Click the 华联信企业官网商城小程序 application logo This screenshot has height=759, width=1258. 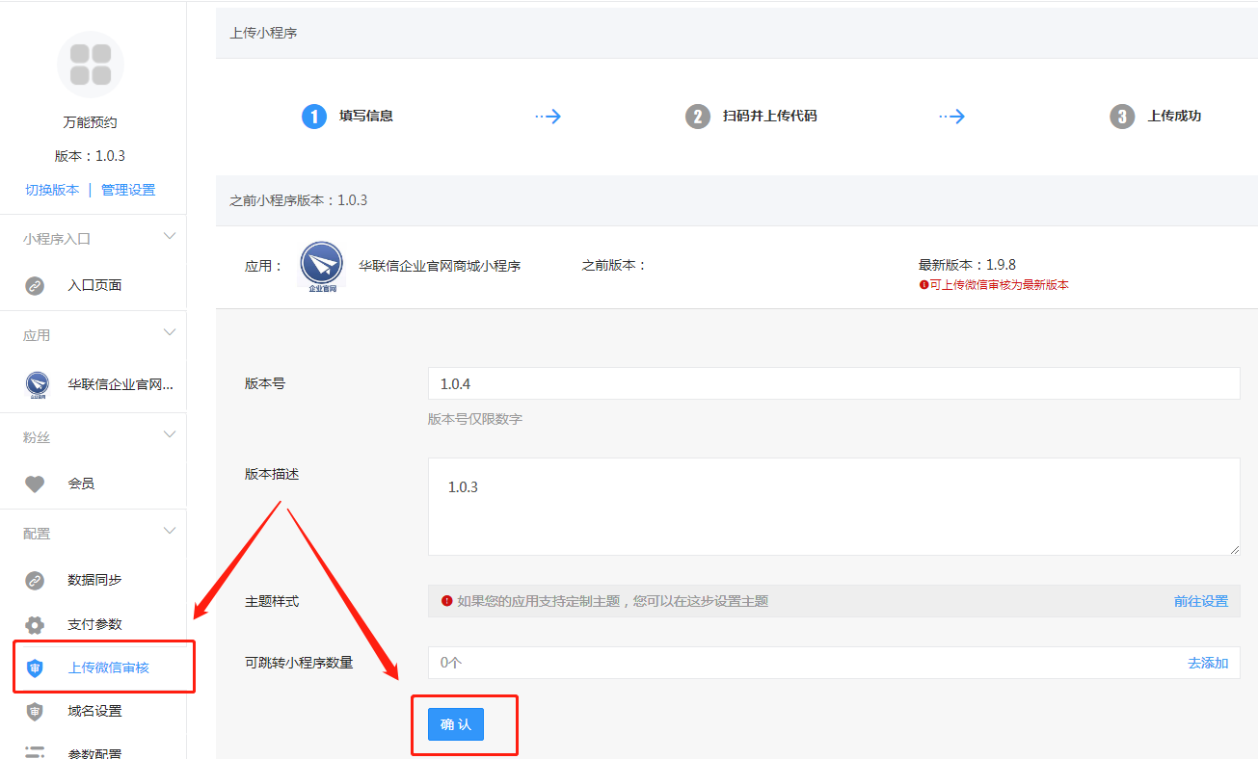point(321,266)
